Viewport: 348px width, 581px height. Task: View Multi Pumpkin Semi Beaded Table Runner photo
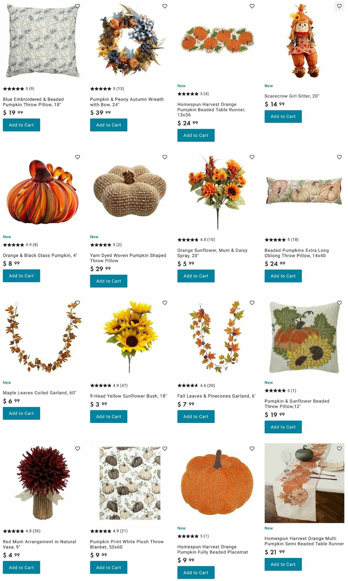(304, 483)
